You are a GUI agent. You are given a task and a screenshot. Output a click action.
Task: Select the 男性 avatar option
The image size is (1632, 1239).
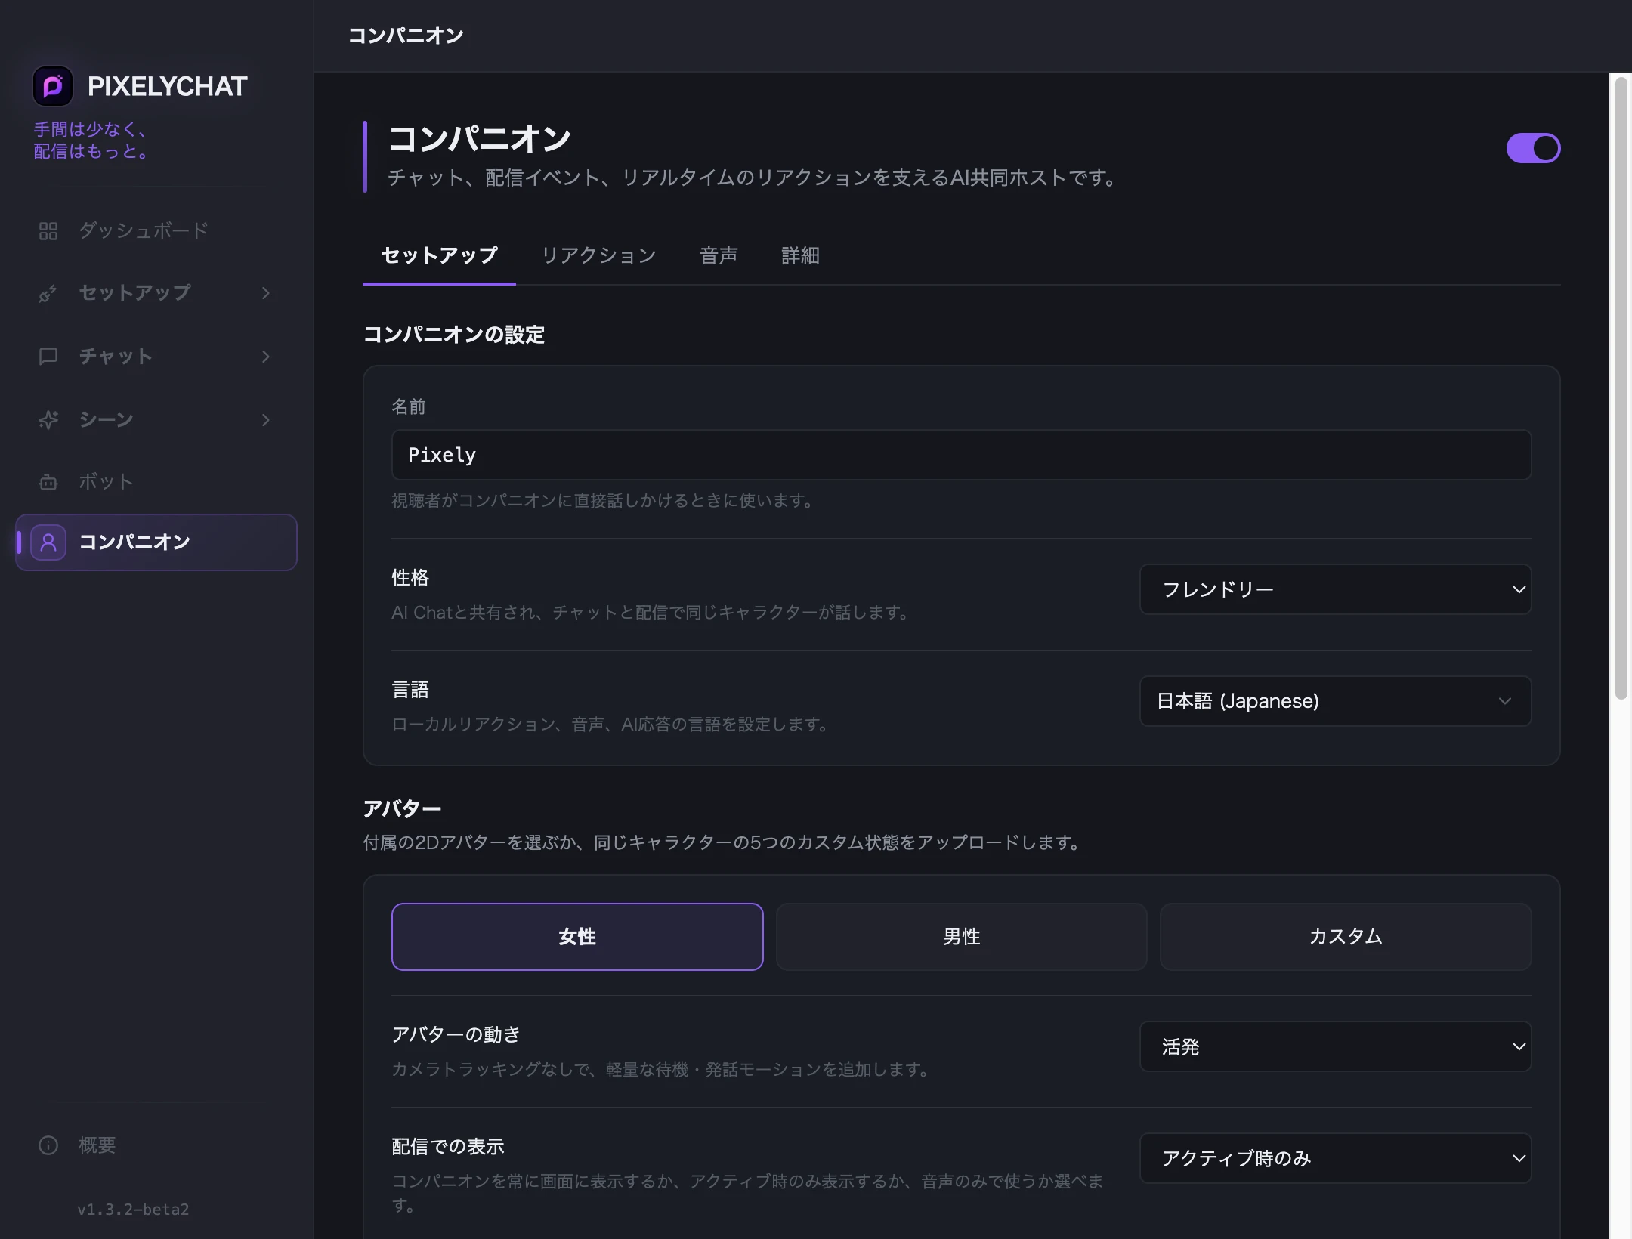[961, 937]
